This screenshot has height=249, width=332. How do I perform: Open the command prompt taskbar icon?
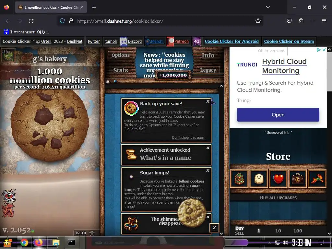pos(72,243)
